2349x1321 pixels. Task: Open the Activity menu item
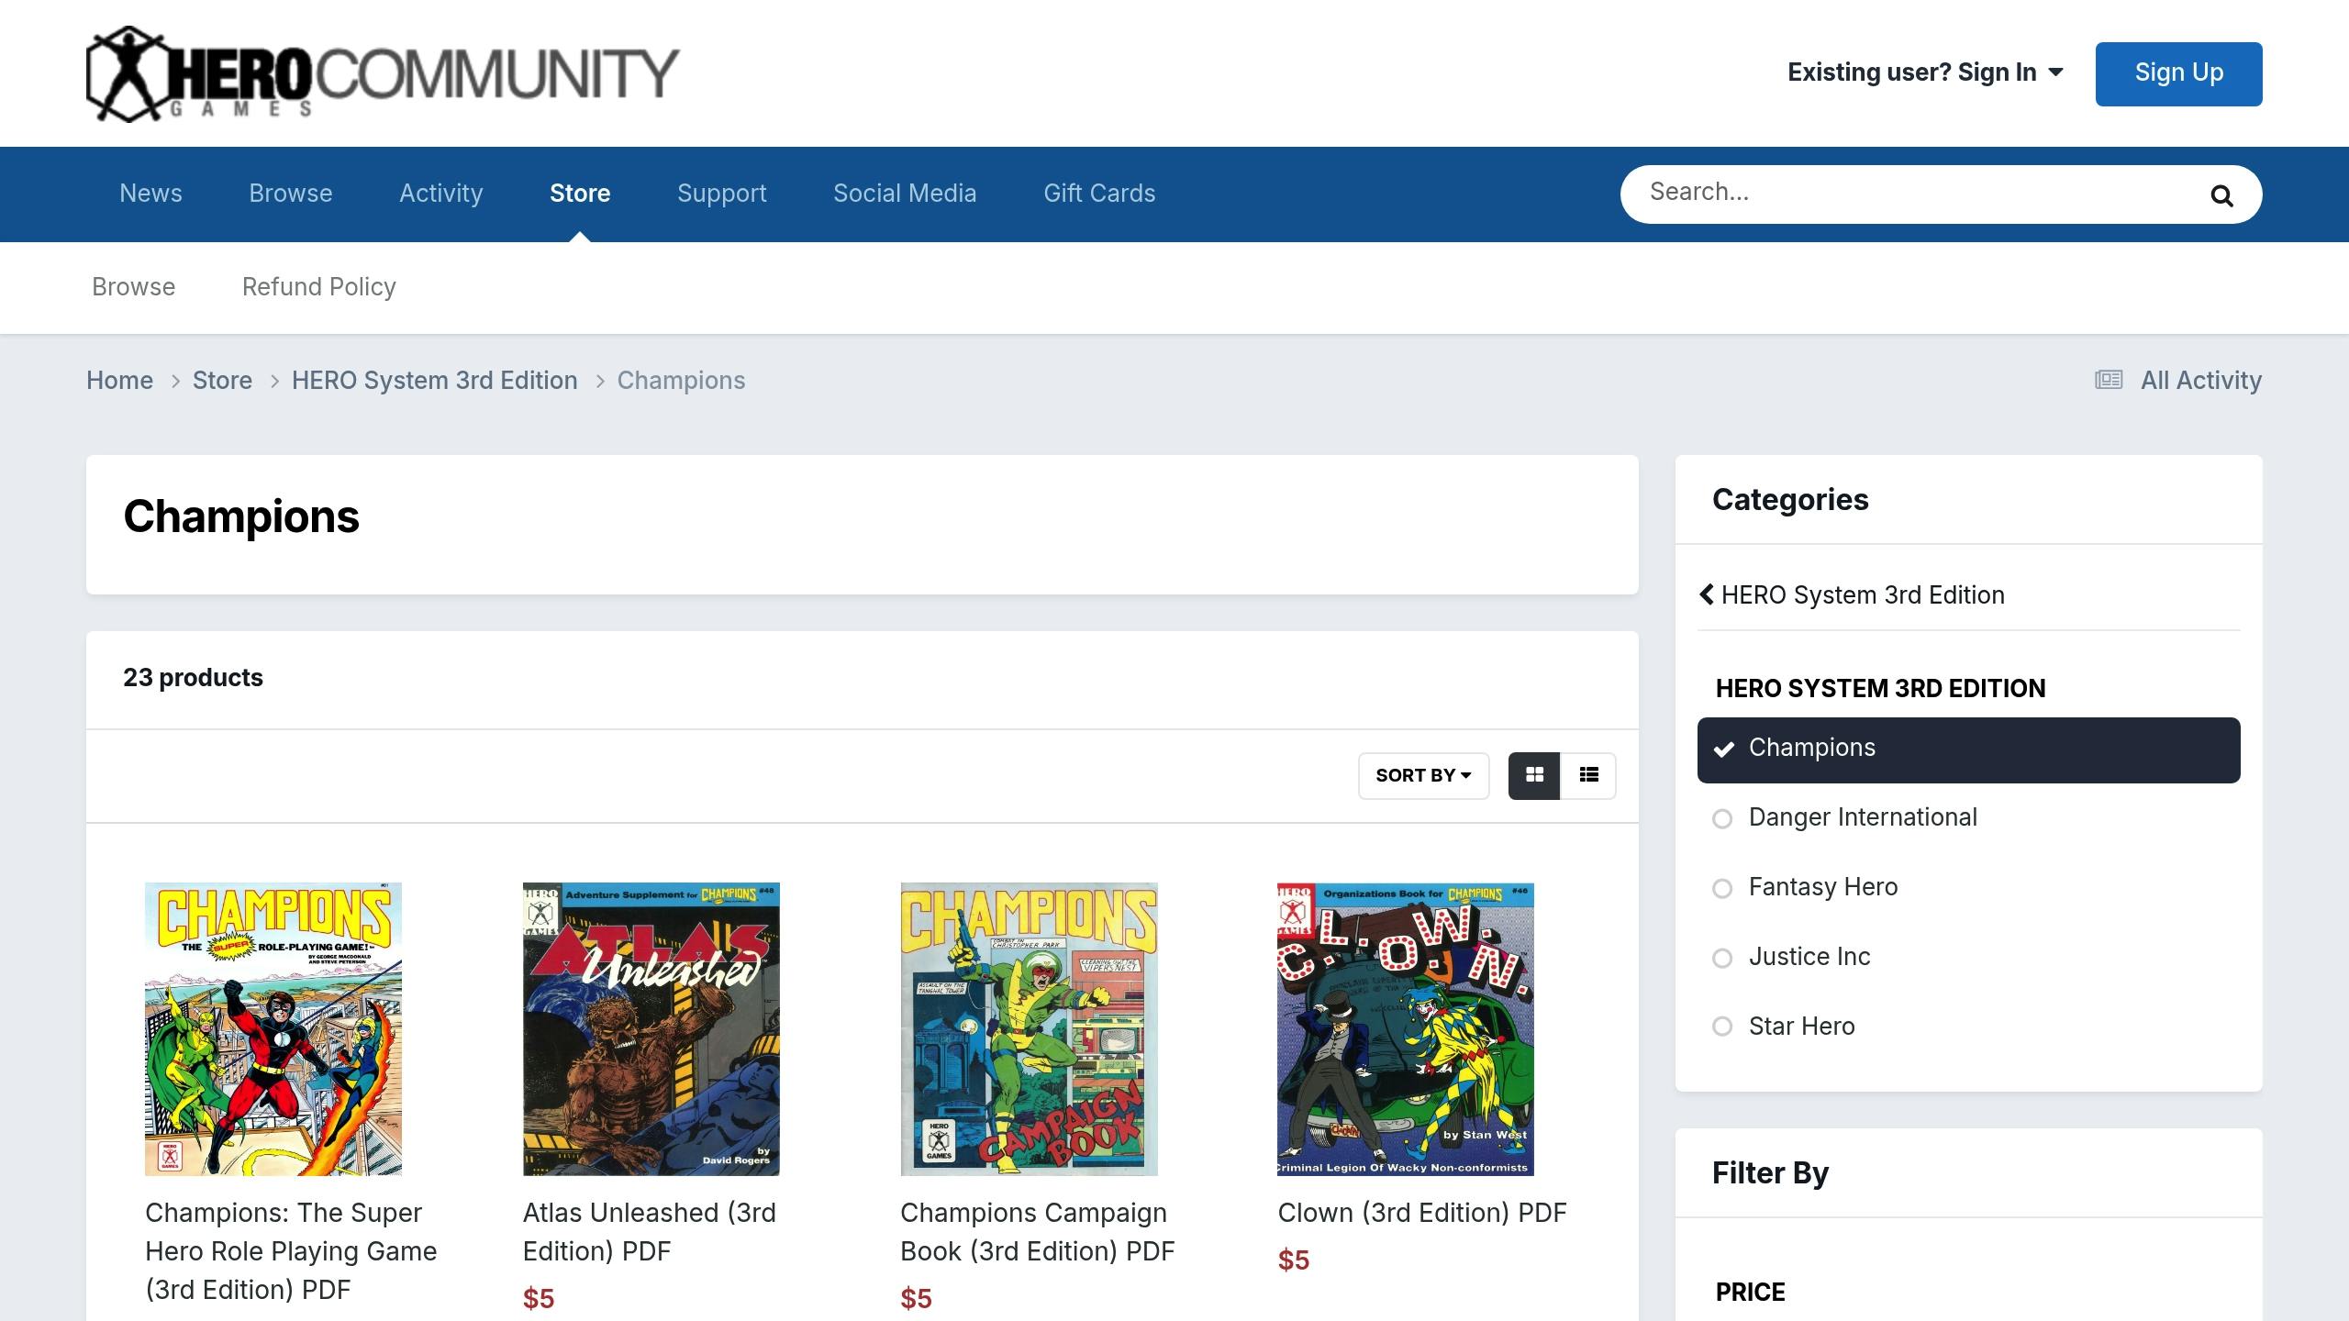point(440,194)
